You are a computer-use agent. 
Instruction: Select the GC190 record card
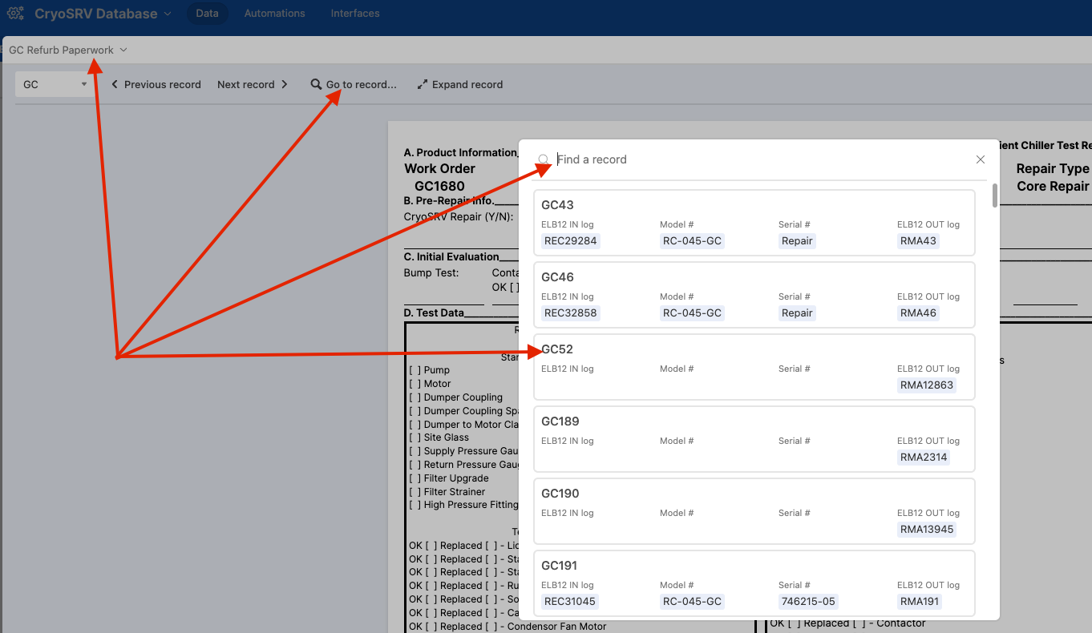[x=754, y=511]
